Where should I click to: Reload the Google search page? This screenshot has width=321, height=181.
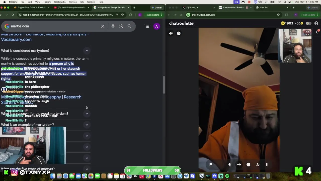(x=13, y=15)
